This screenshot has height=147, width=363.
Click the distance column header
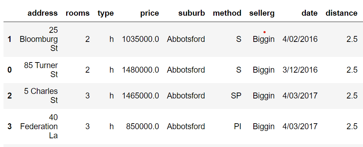(x=341, y=13)
